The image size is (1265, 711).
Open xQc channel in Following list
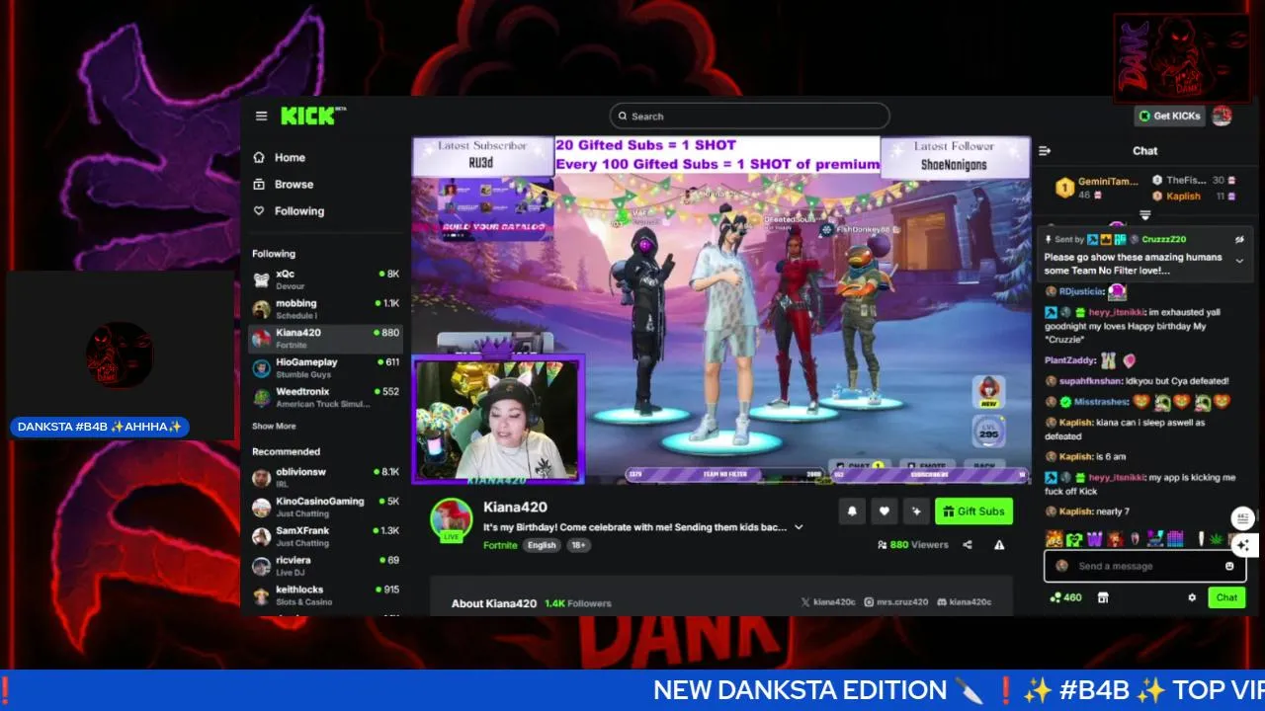pyautogui.click(x=326, y=279)
